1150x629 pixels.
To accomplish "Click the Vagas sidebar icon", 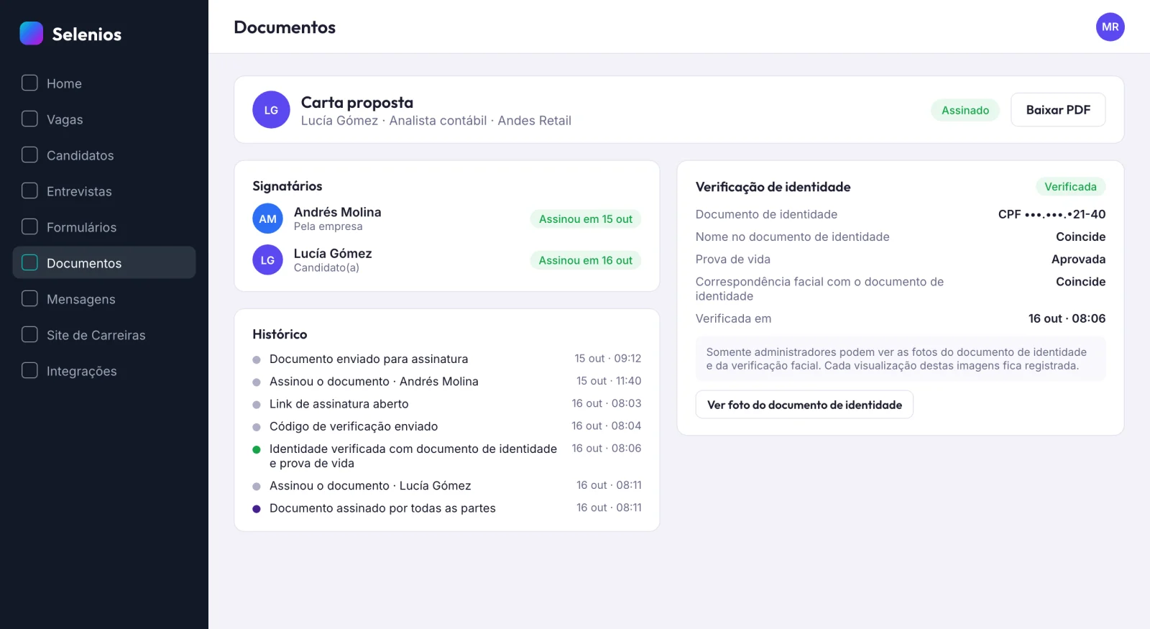I will pyautogui.click(x=29, y=119).
